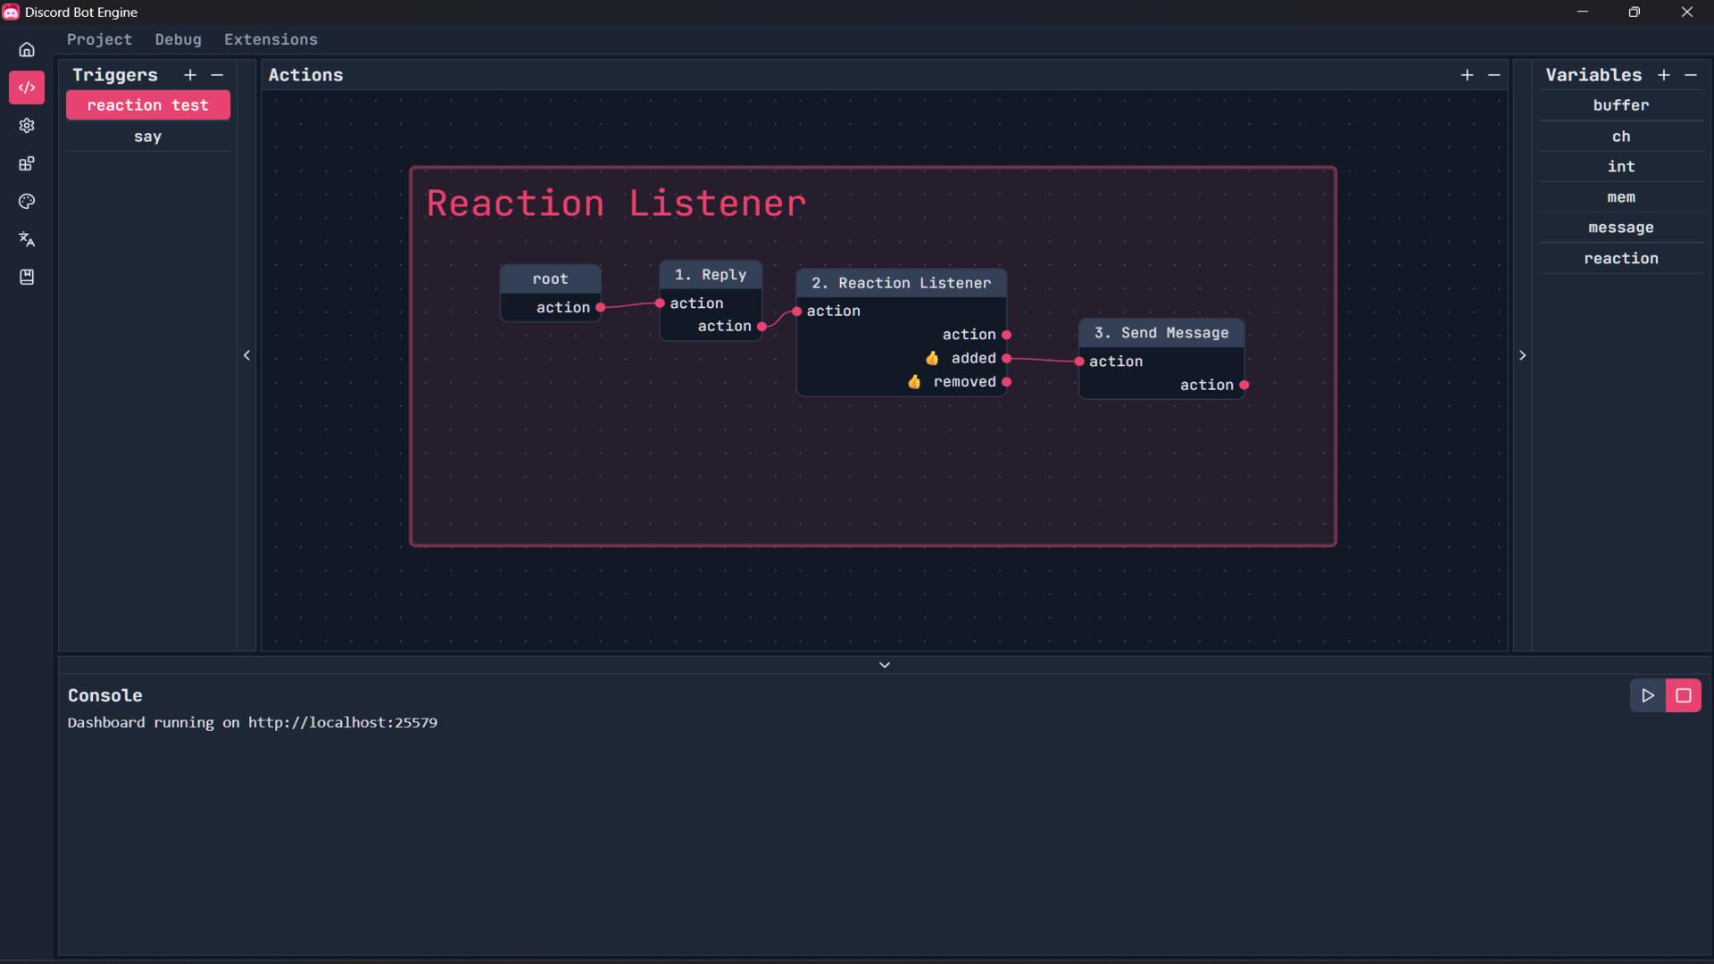Open the theme palette icon
The image size is (1714, 964).
[27, 202]
